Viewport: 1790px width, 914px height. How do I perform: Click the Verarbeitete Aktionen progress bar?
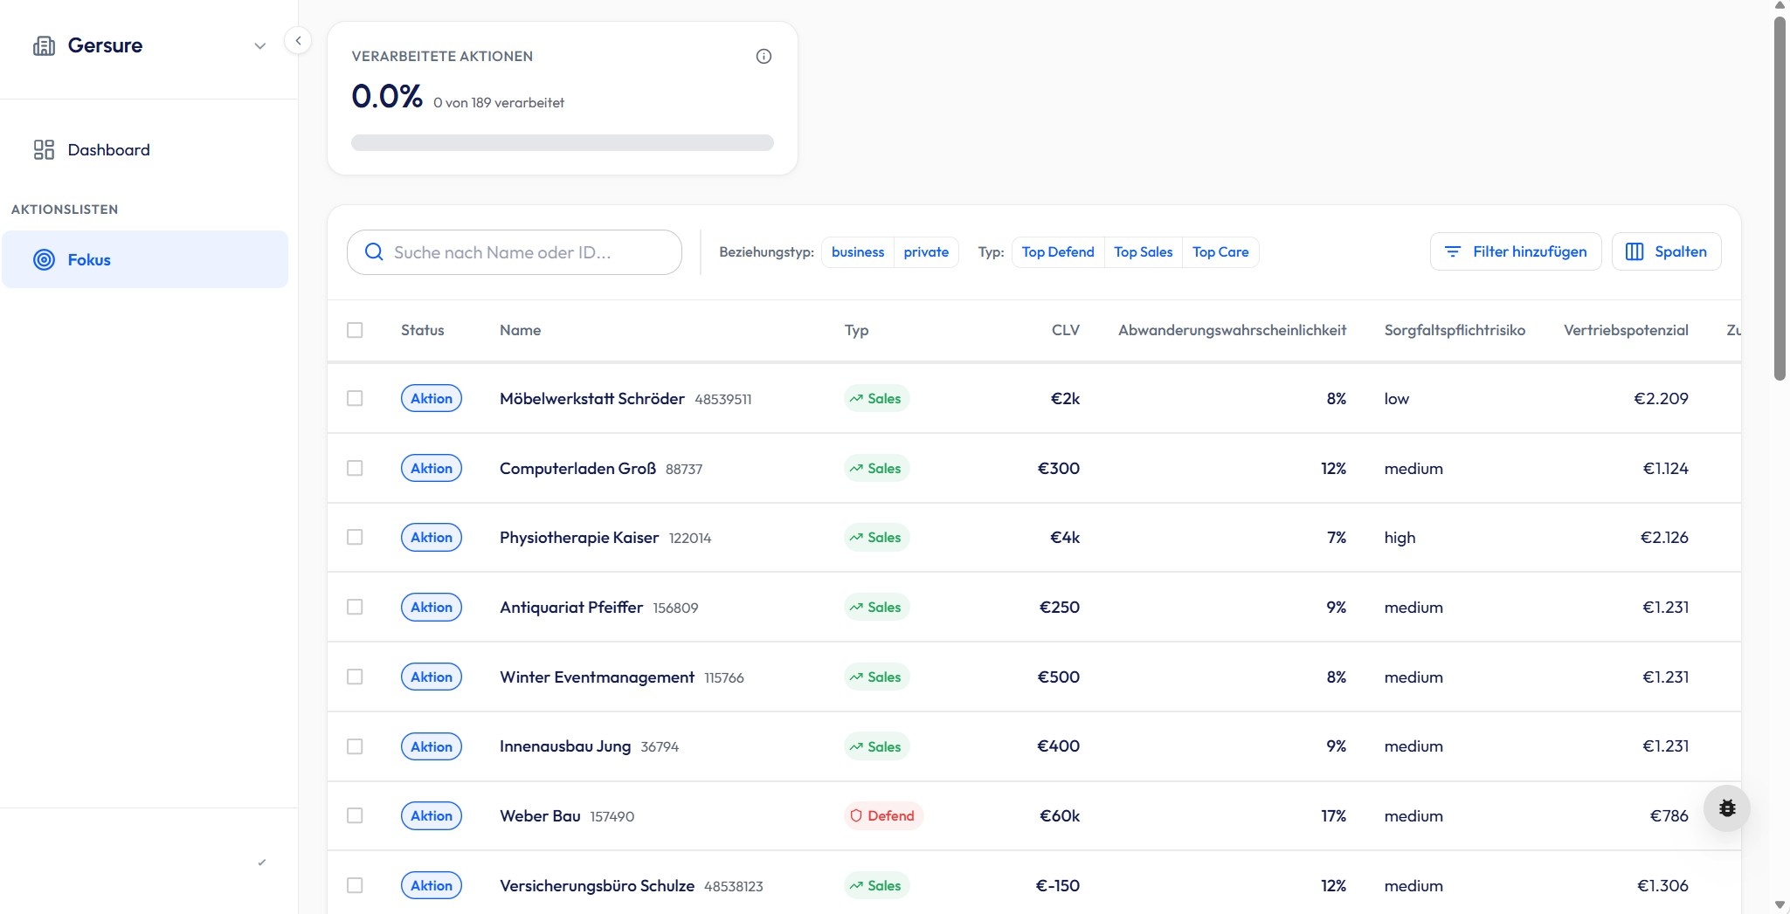click(562, 143)
